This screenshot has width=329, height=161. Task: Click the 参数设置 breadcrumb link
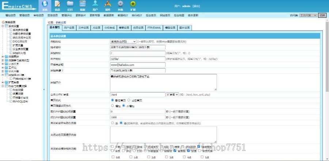61,22
